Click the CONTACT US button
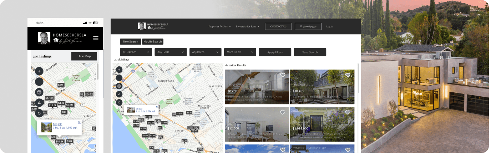501x153 pixels. [278, 26]
